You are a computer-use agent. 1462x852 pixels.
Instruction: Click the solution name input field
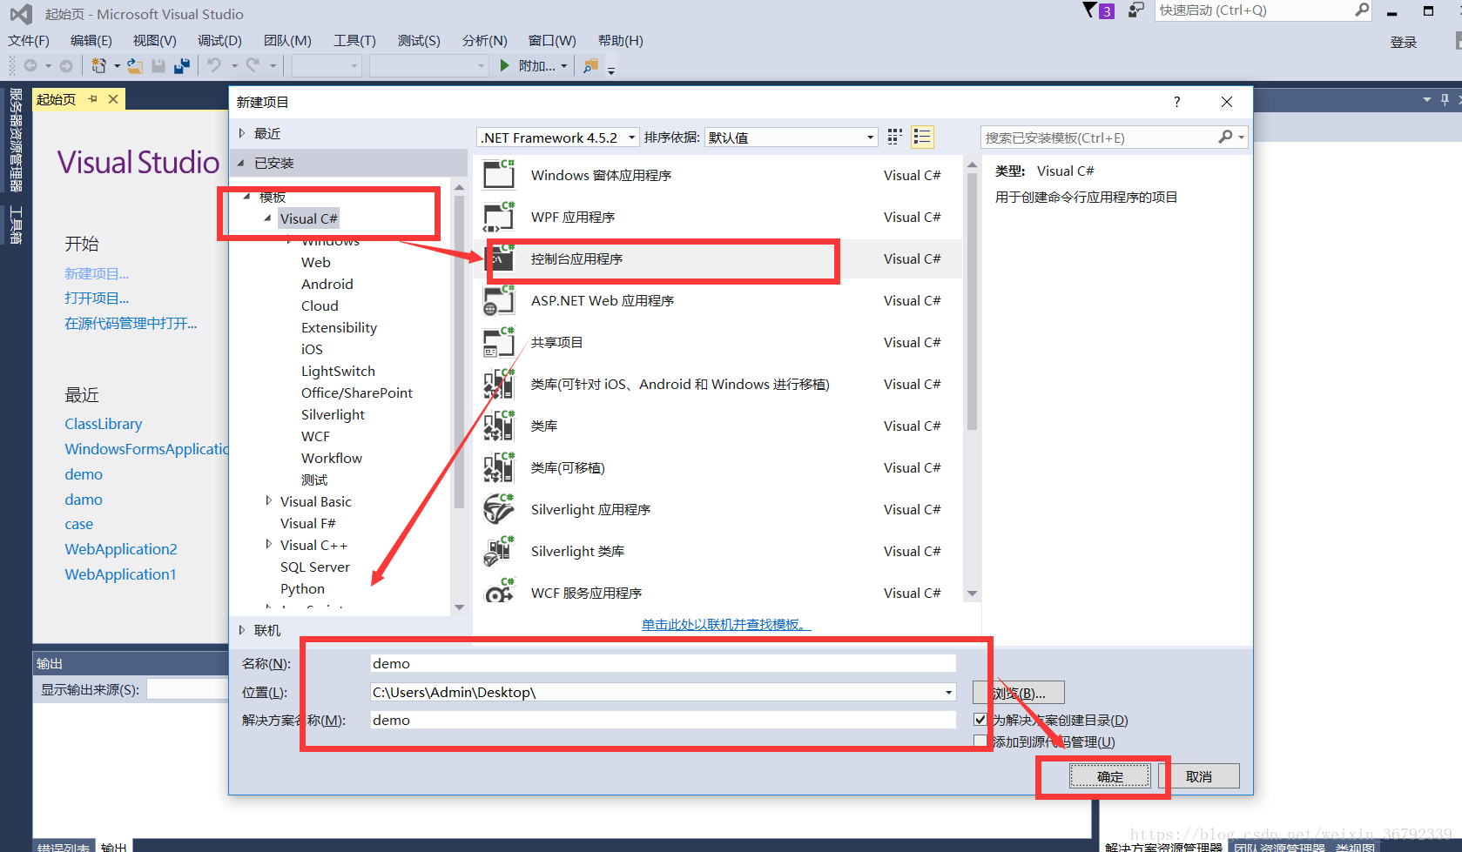pyautogui.click(x=663, y=720)
